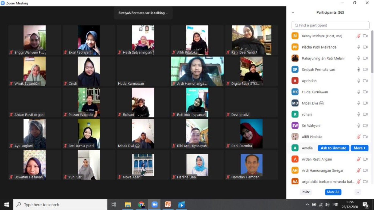Click Alfifi Pitaloka's muted mic icon in list
Viewport: 374px width, 210px height.
click(x=359, y=137)
